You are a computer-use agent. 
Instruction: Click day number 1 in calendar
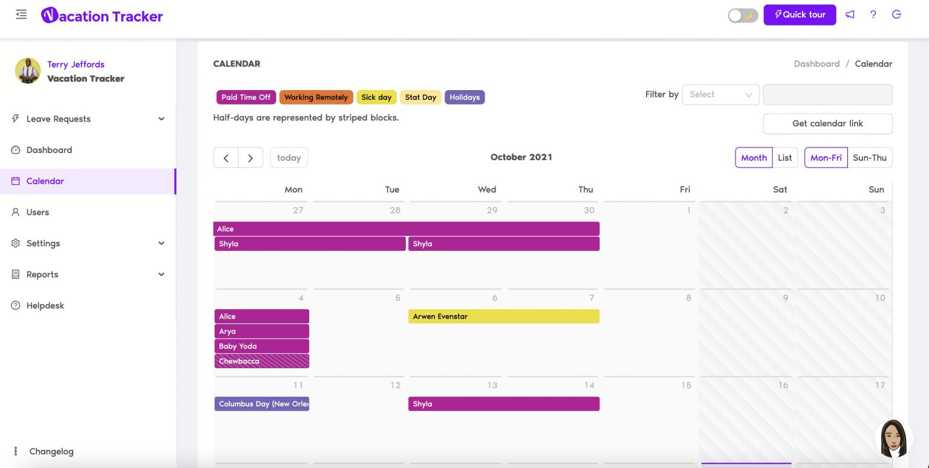(688, 210)
